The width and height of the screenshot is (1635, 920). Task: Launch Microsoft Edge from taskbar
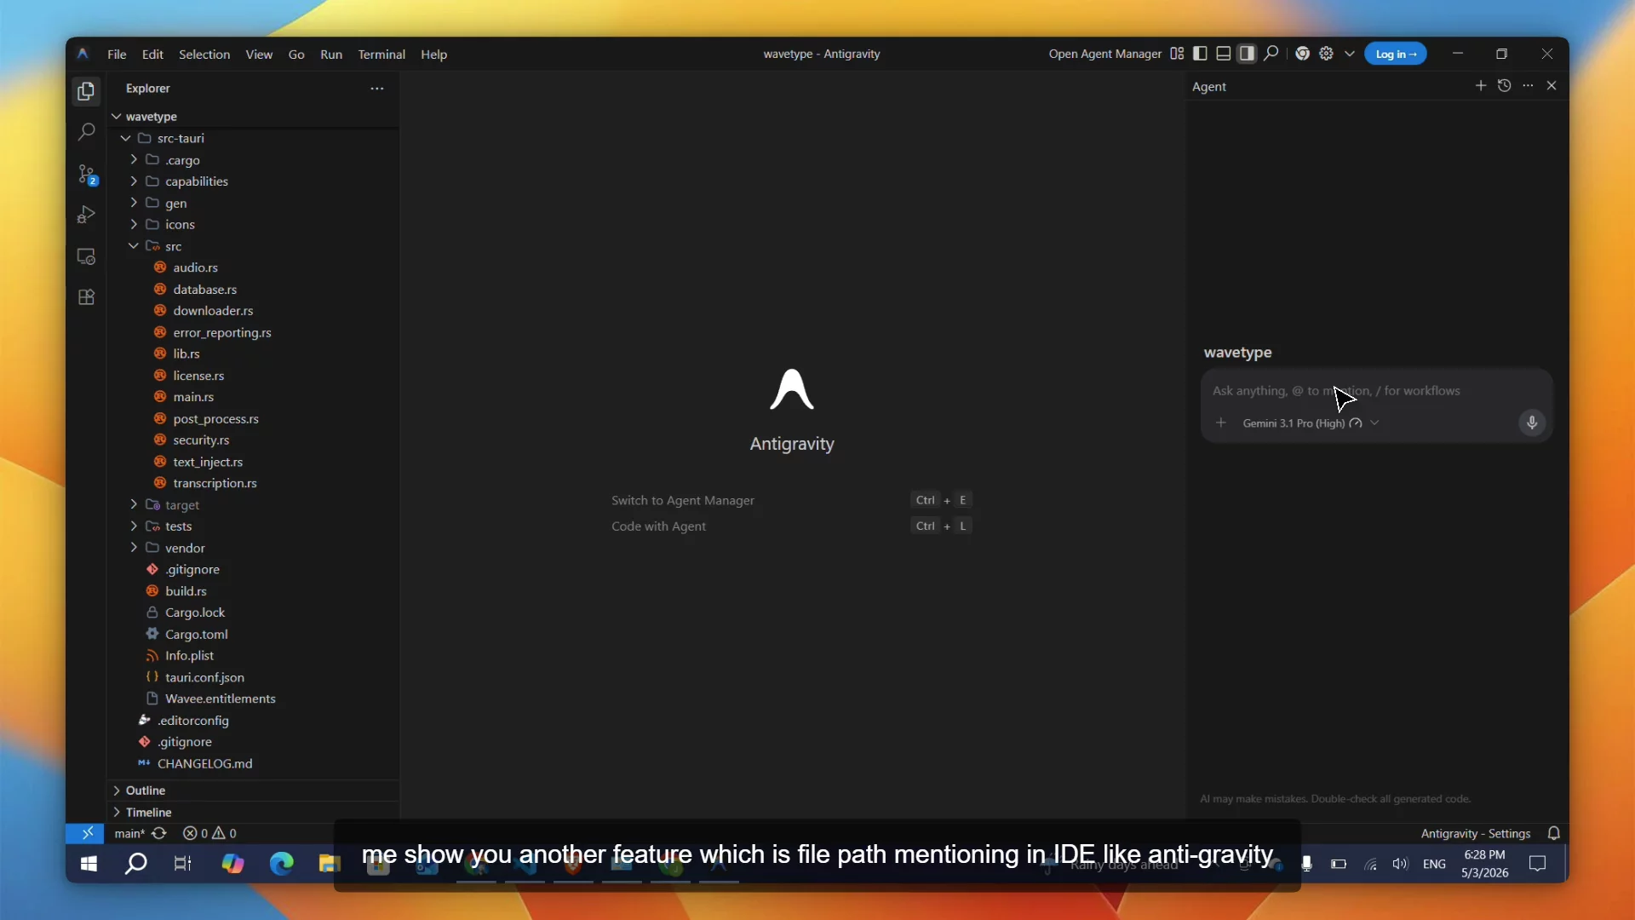(x=281, y=864)
